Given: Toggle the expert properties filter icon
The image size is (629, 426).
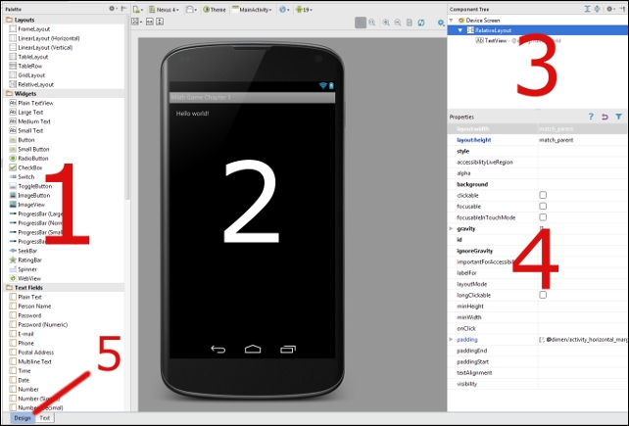Looking at the screenshot, I should coord(618,117).
